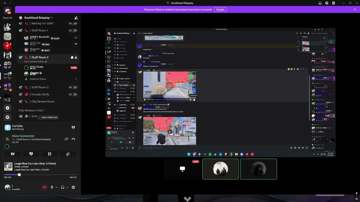Click Invite to Voice row
Image resolution: width=360 pixels, height=202 pixels.
(x=51, y=79)
